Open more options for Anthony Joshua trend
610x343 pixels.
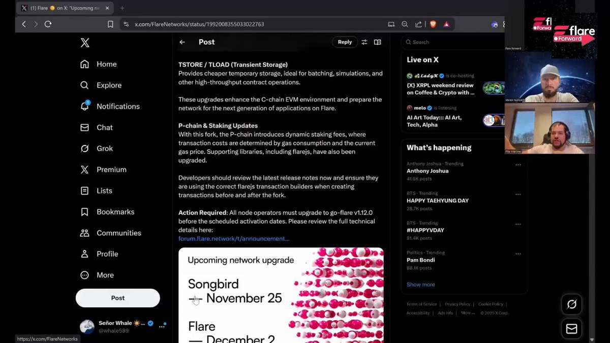click(518, 165)
